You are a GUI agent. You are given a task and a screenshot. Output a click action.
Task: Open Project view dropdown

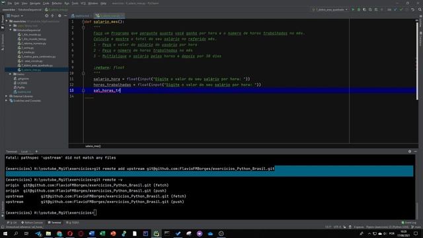coord(15,16)
